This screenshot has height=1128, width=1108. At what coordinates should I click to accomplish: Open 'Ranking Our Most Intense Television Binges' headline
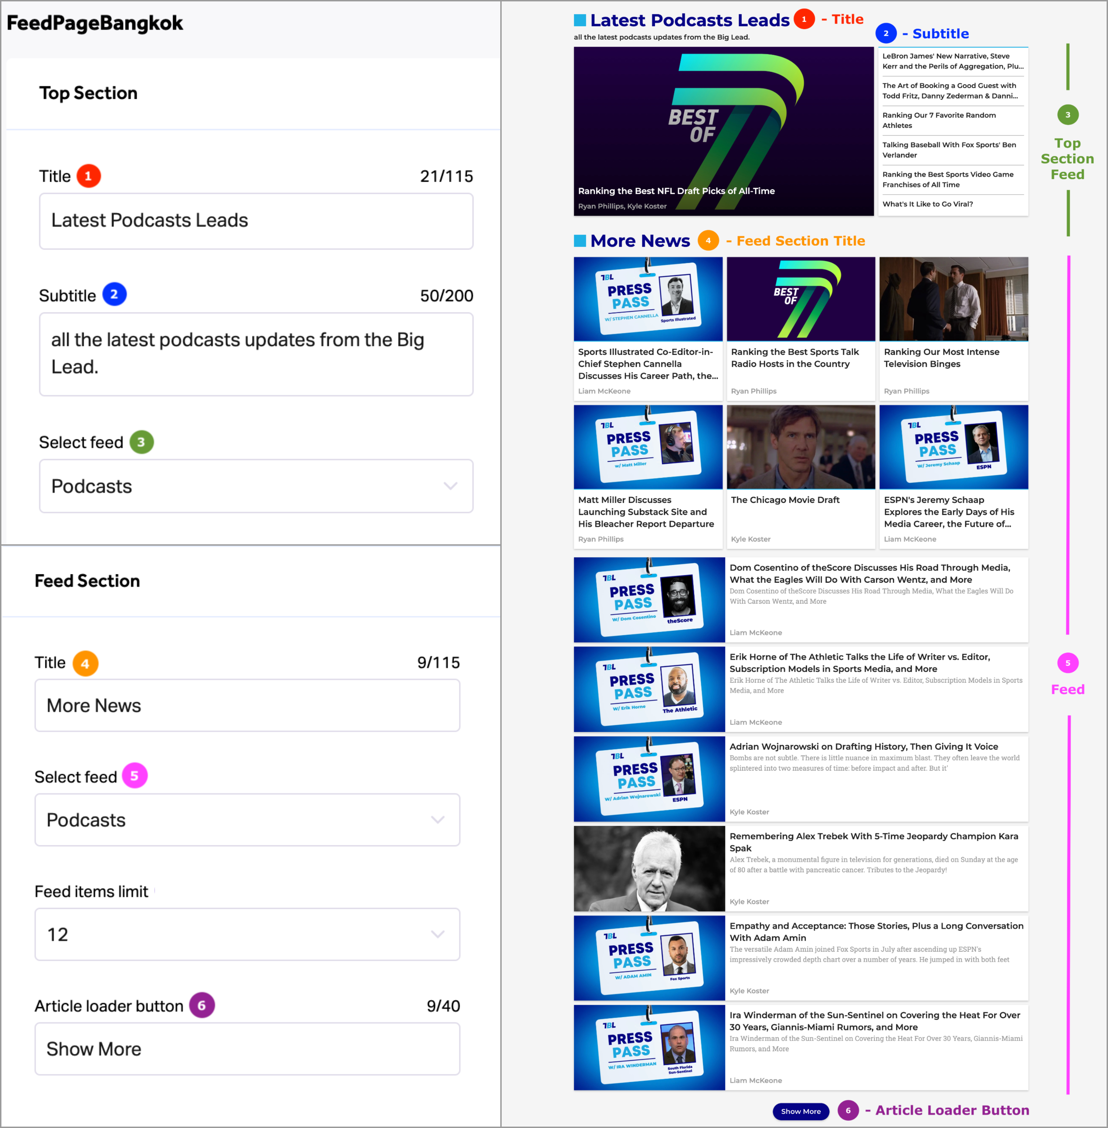pos(941,358)
